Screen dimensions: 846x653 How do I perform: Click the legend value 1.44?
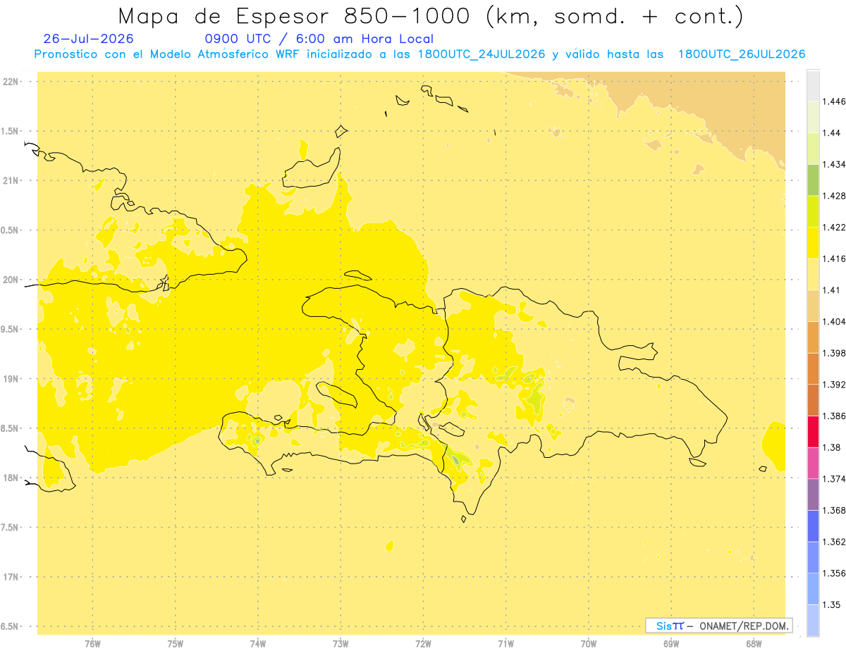832,133
